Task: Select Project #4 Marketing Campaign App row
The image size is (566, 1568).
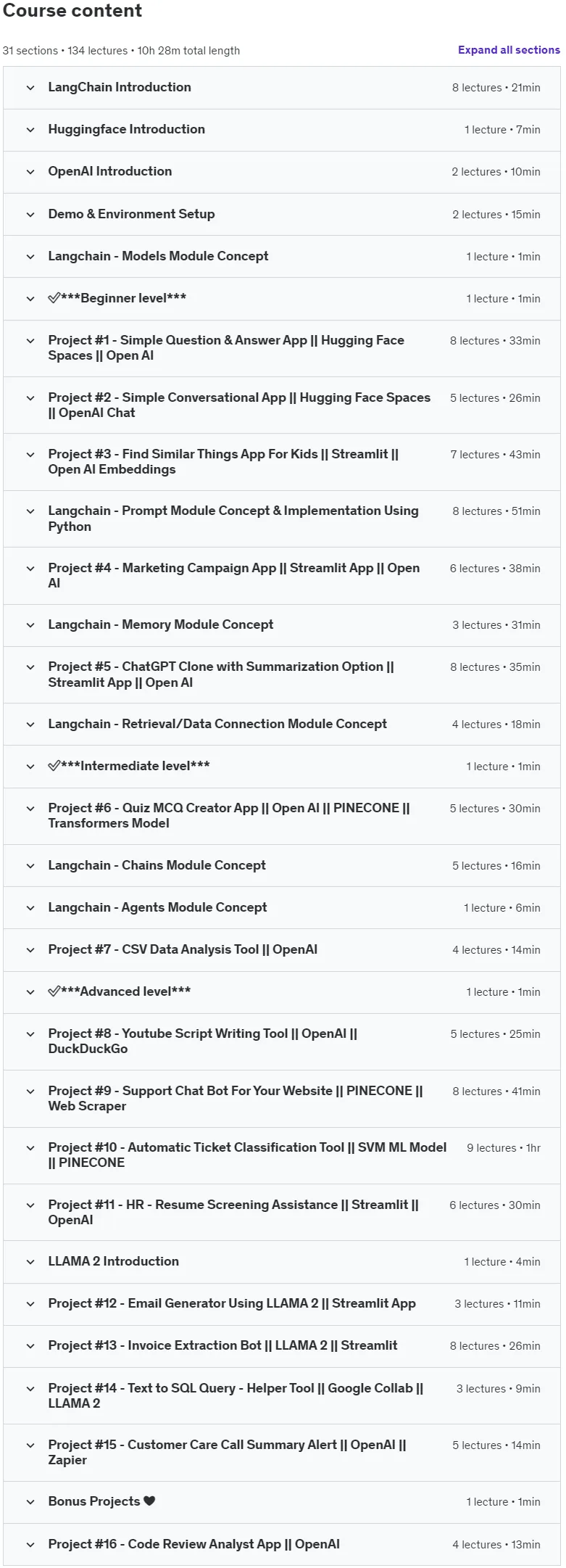Action: coord(281,576)
